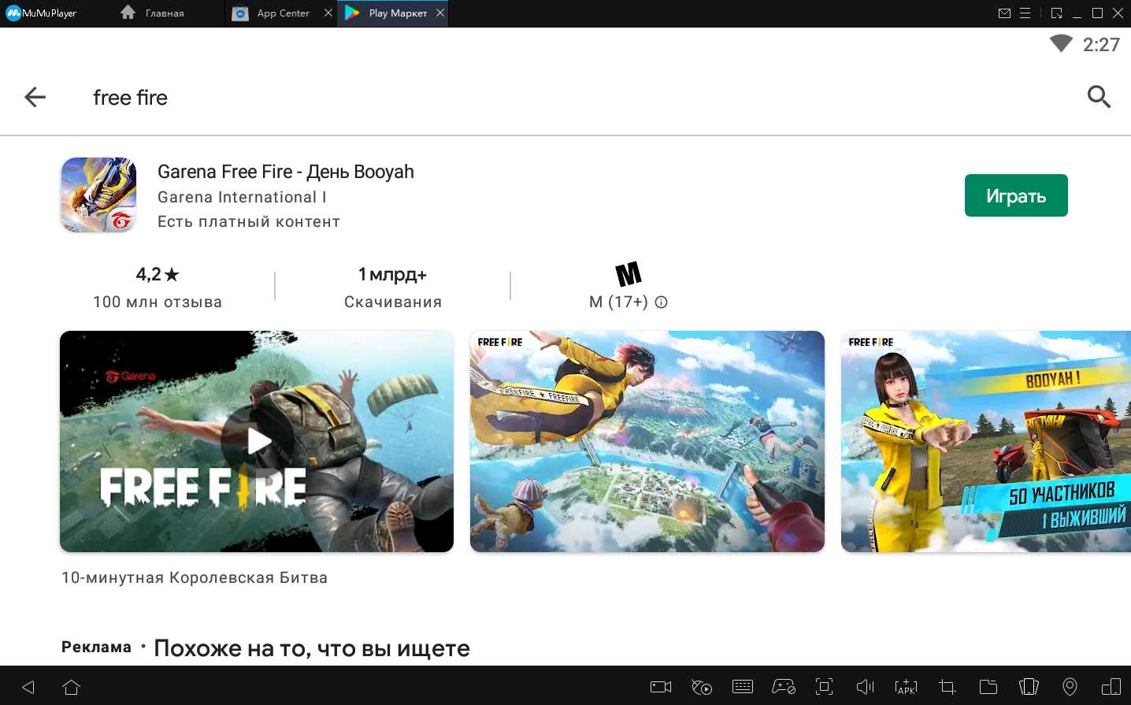Click the search magnifier icon
The height and width of the screenshot is (705, 1131).
1099,97
